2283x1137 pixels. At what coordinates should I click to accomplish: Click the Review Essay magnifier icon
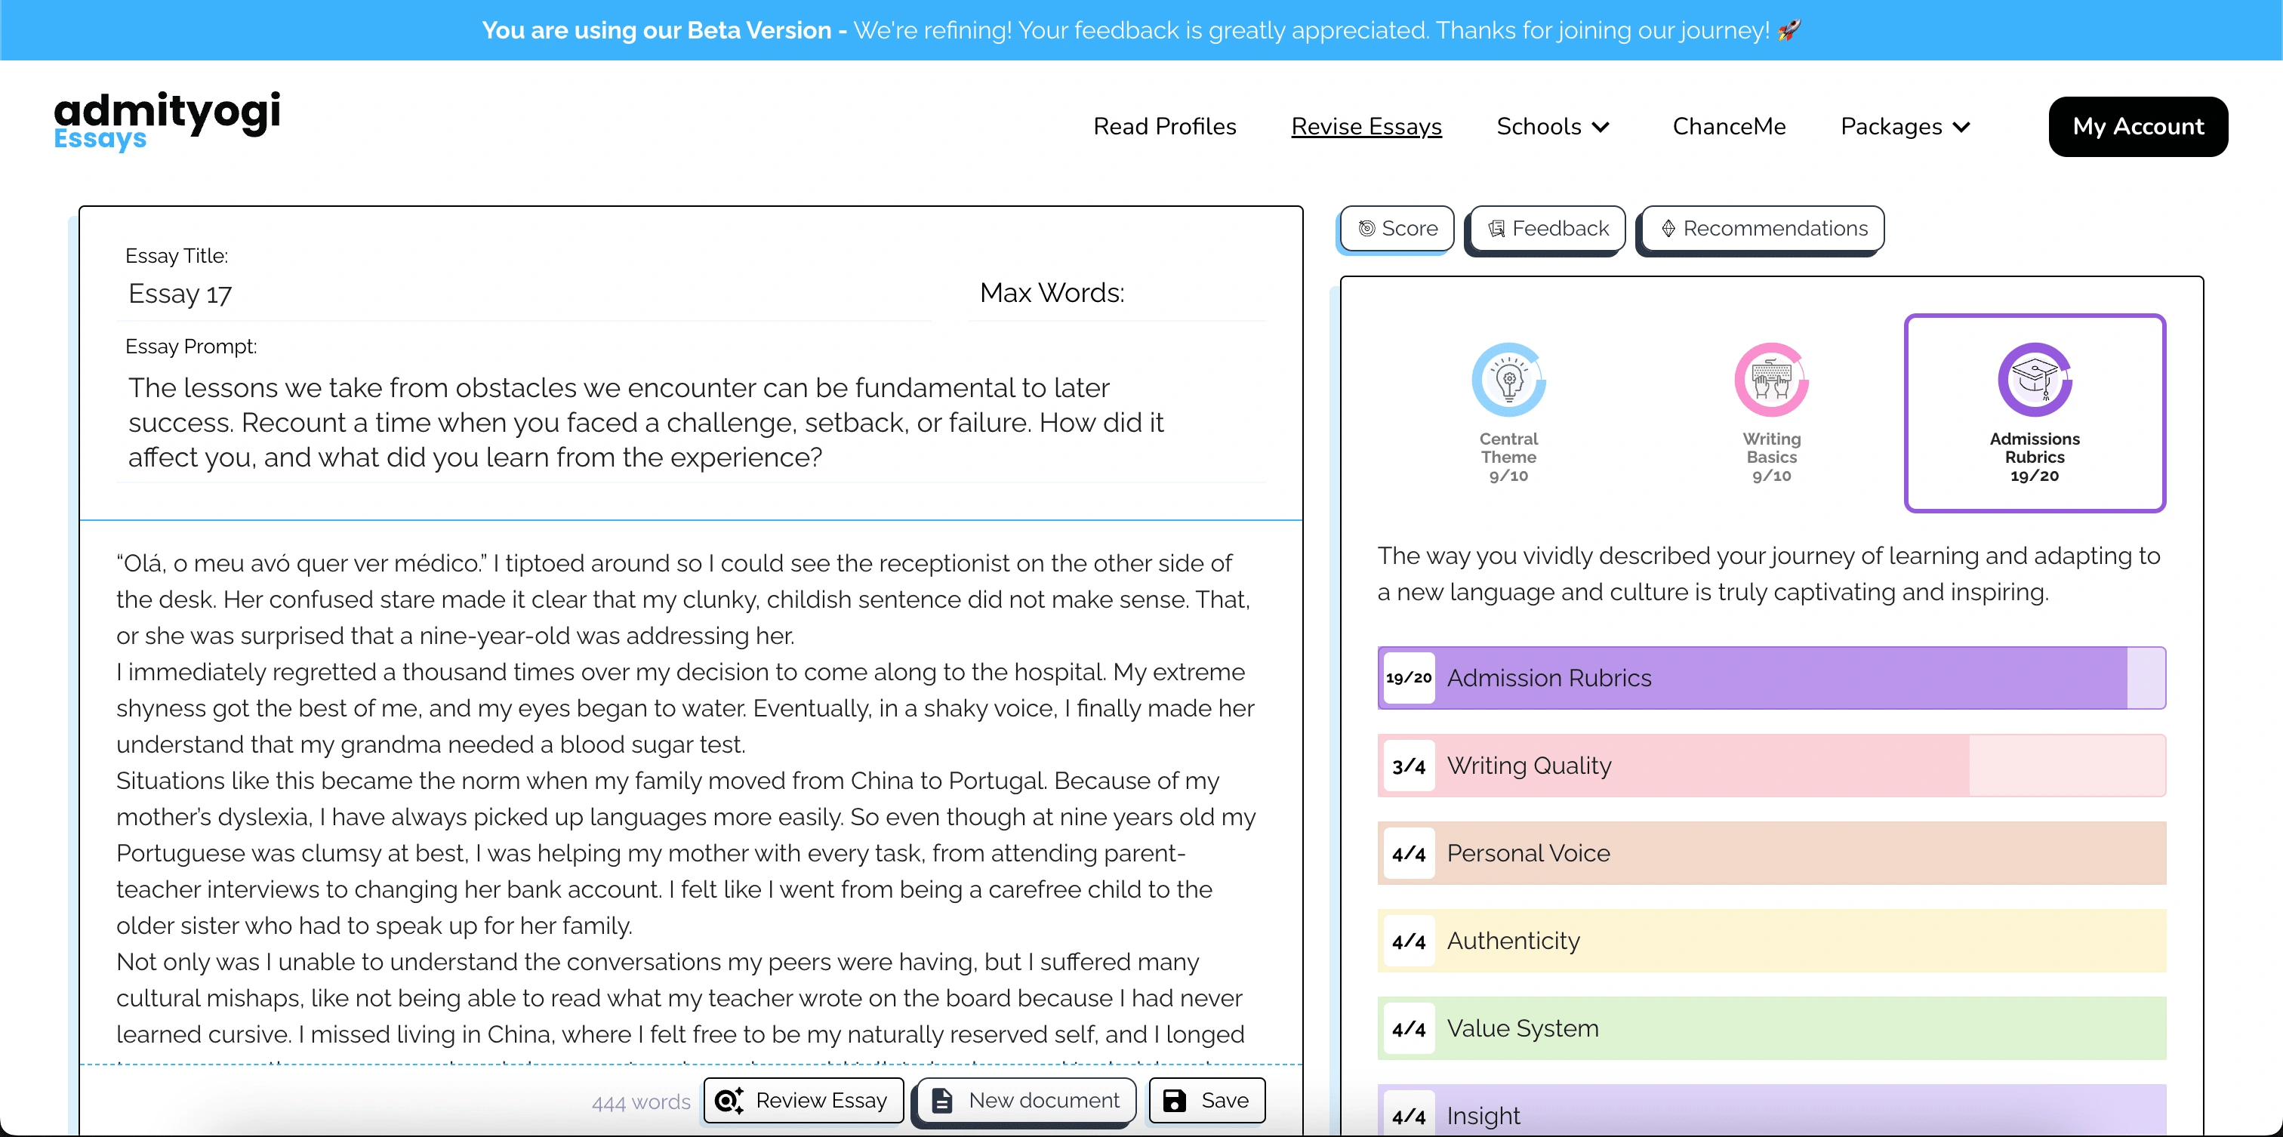(729, 1101)
